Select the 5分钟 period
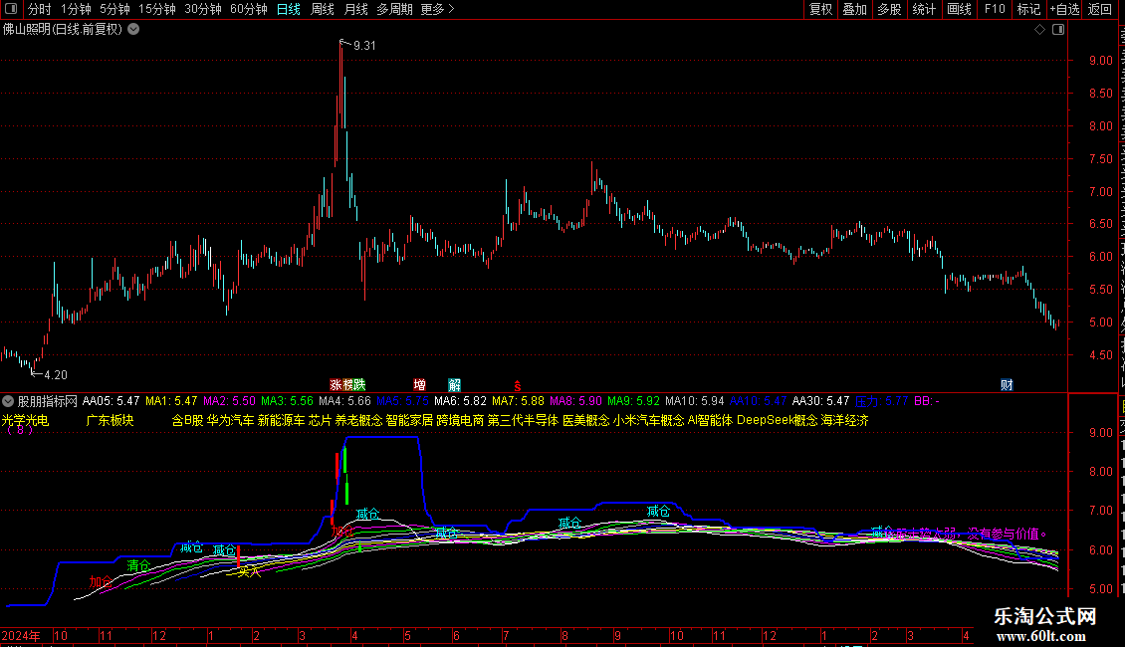 pos(114,9)
